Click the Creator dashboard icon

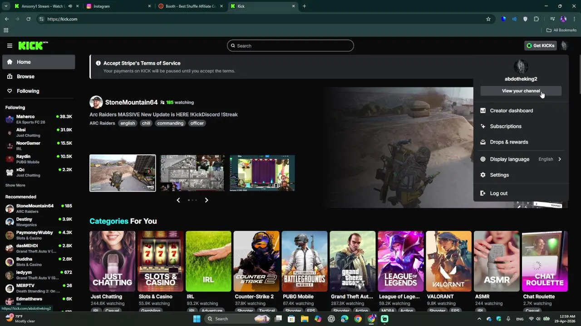pyautogui.click(x=483, y=110)
